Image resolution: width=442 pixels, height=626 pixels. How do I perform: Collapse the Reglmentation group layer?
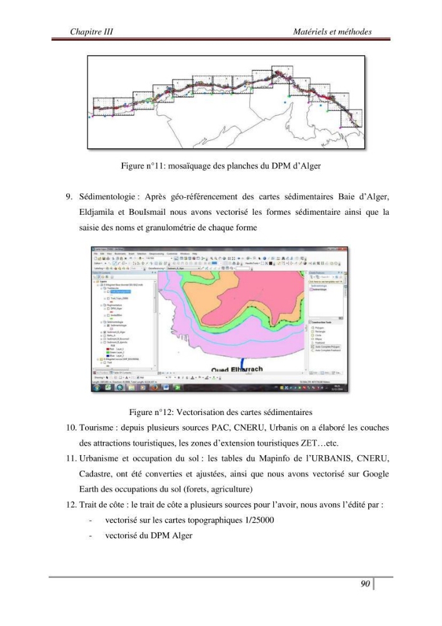pos(101,305)
